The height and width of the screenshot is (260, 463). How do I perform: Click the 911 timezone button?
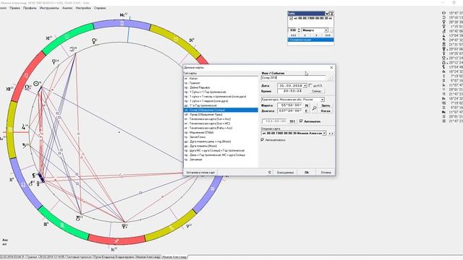(292, 121)
